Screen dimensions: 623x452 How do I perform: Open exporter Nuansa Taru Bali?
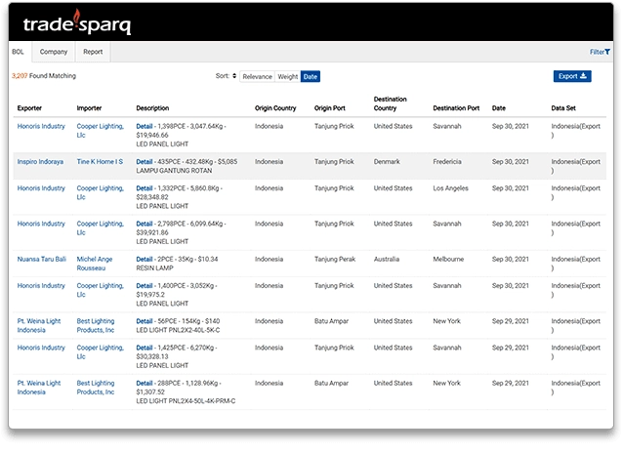(x=41, y=259)
